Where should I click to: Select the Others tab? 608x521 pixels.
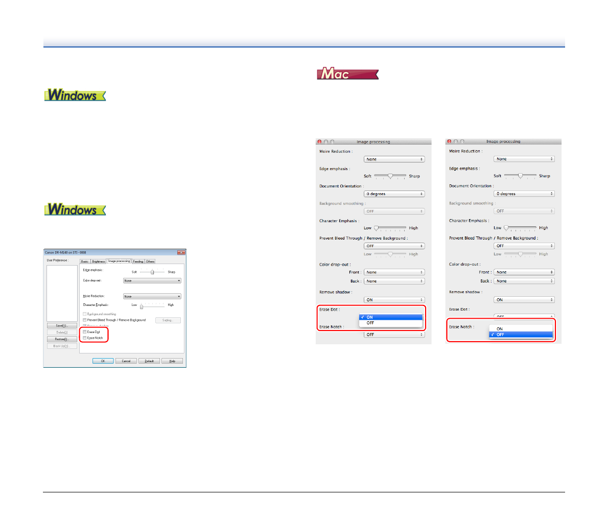click(x=150, y=262)
